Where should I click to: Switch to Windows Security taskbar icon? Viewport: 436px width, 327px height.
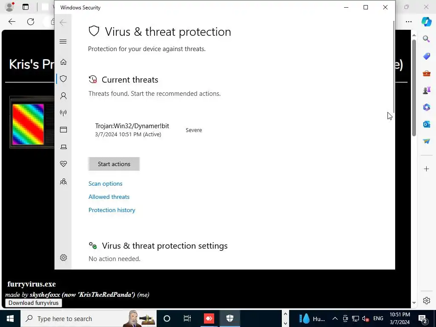230,318
